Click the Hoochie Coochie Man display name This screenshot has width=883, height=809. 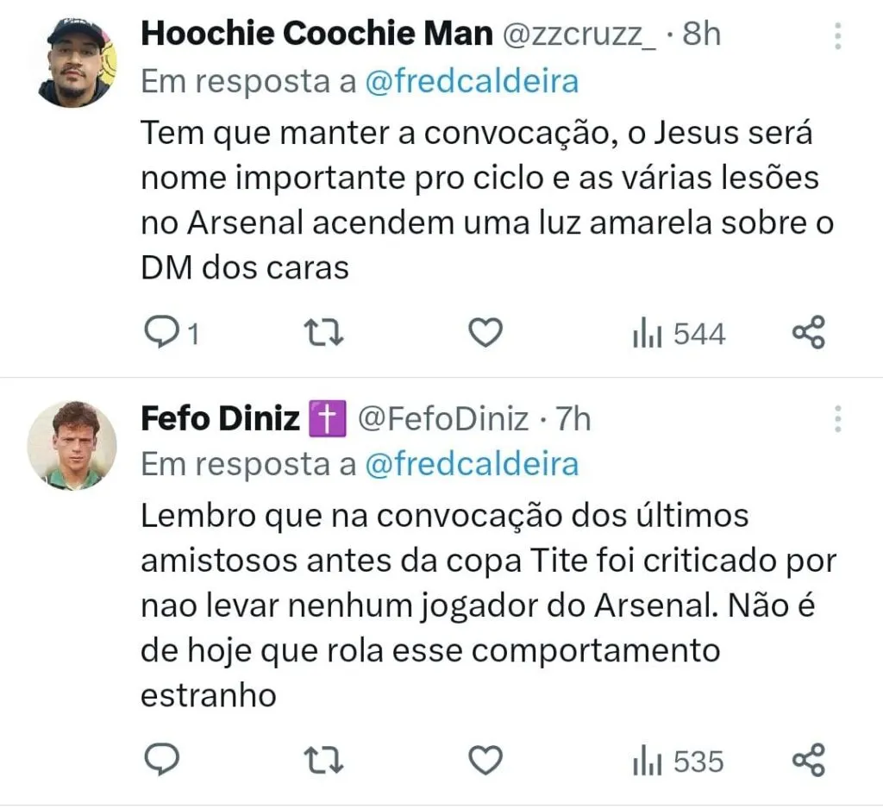point(316,34)
